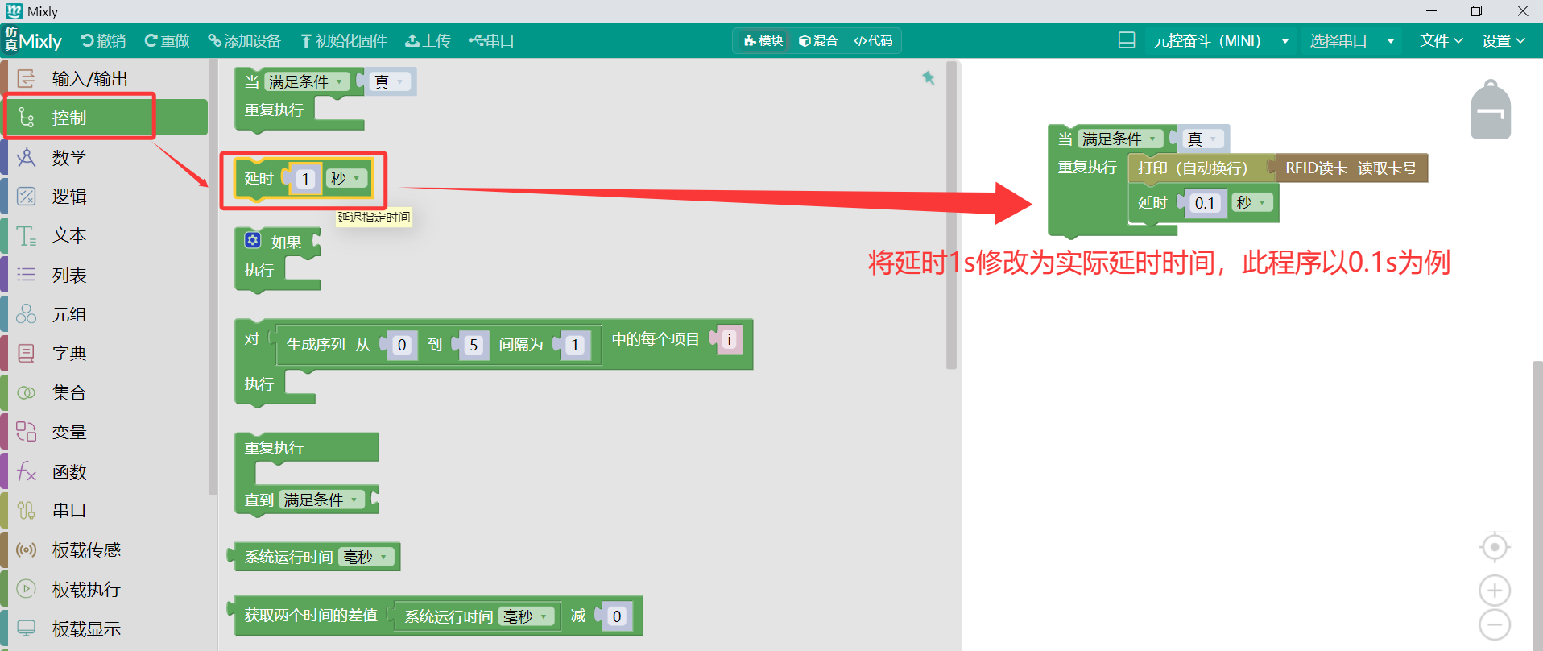Screen dimensions: 1543x651
Task: Open the 串口 category icon in sidebar
Action: point(27,510)
